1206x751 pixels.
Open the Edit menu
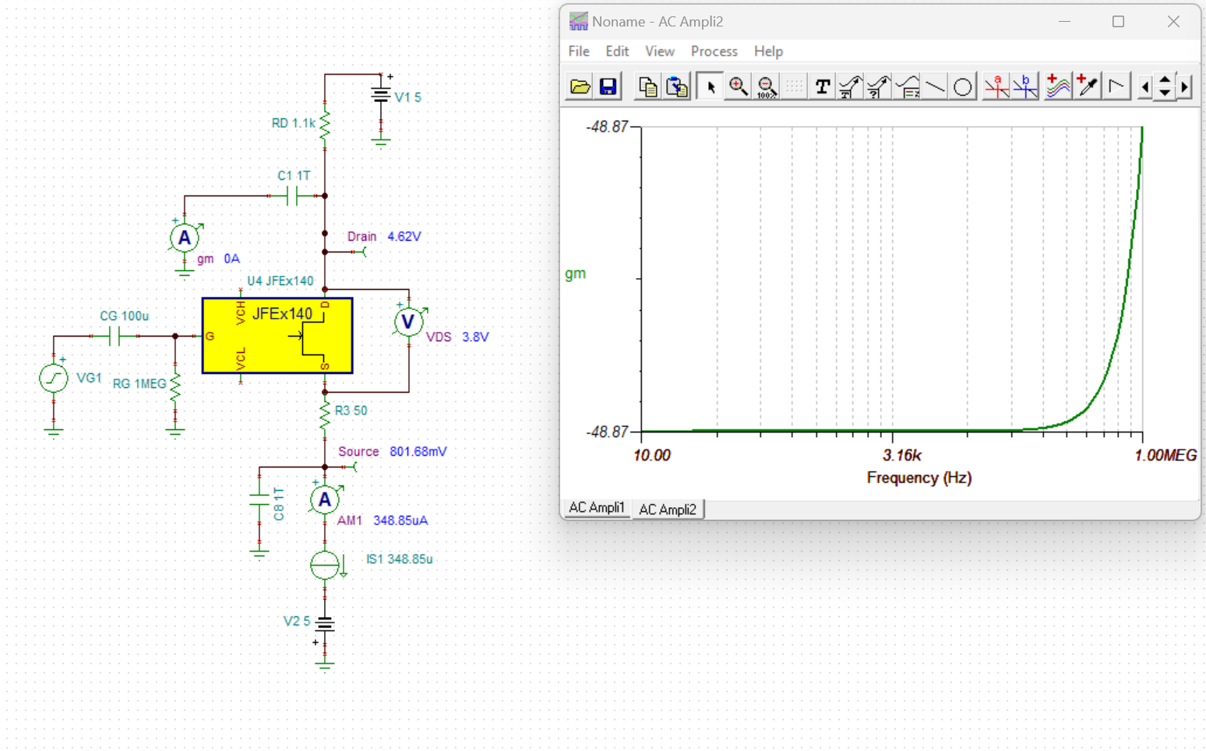pyautogui.click(x=617, y=51)
